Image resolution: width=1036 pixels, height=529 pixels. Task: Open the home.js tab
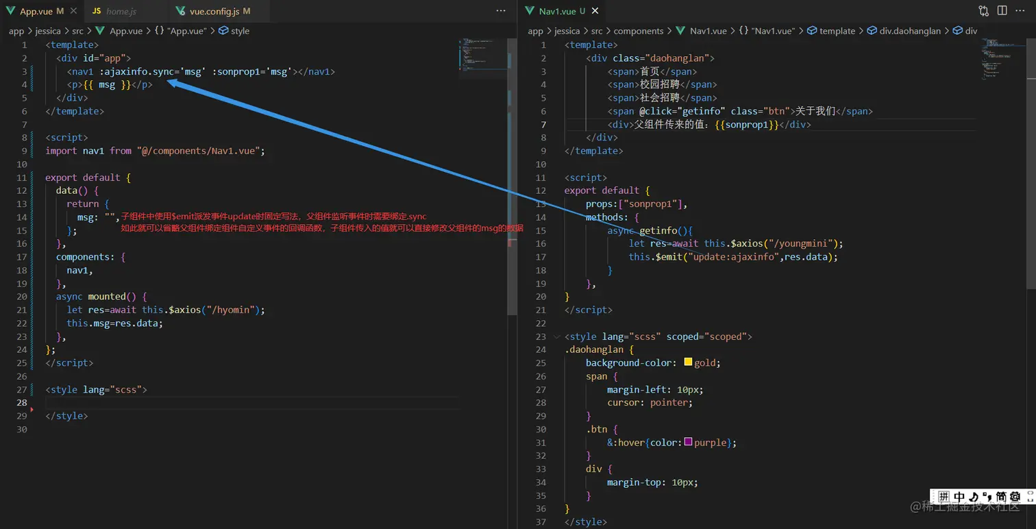[x=127, y=11]
